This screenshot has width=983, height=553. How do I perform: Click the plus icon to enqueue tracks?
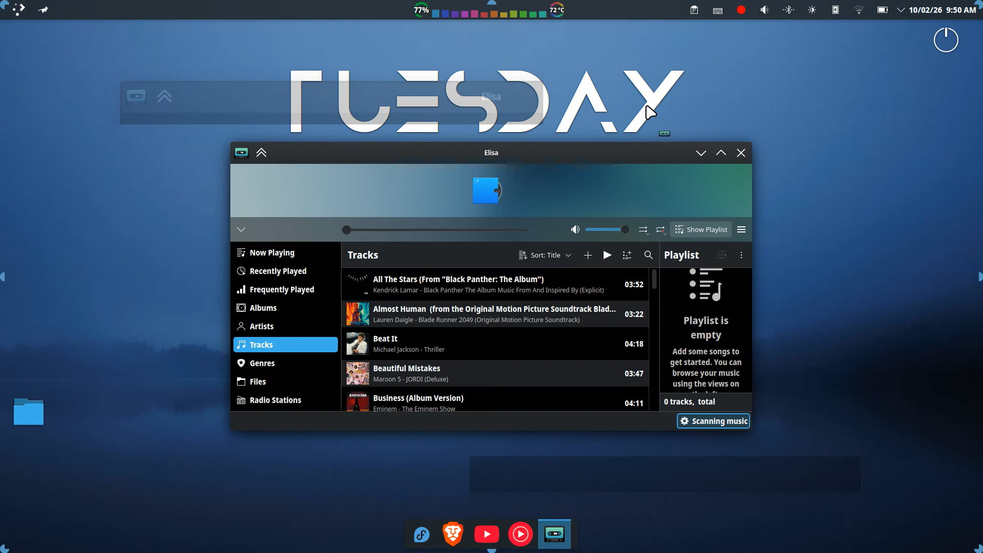[588, 255]
